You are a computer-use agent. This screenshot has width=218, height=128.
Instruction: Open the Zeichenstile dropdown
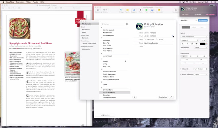[201, 47]
